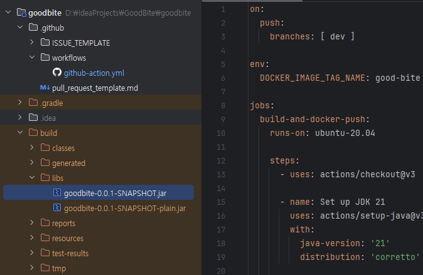Click the reports folder icon
Viewport: 423px width, 275px height.
(45, 223)
